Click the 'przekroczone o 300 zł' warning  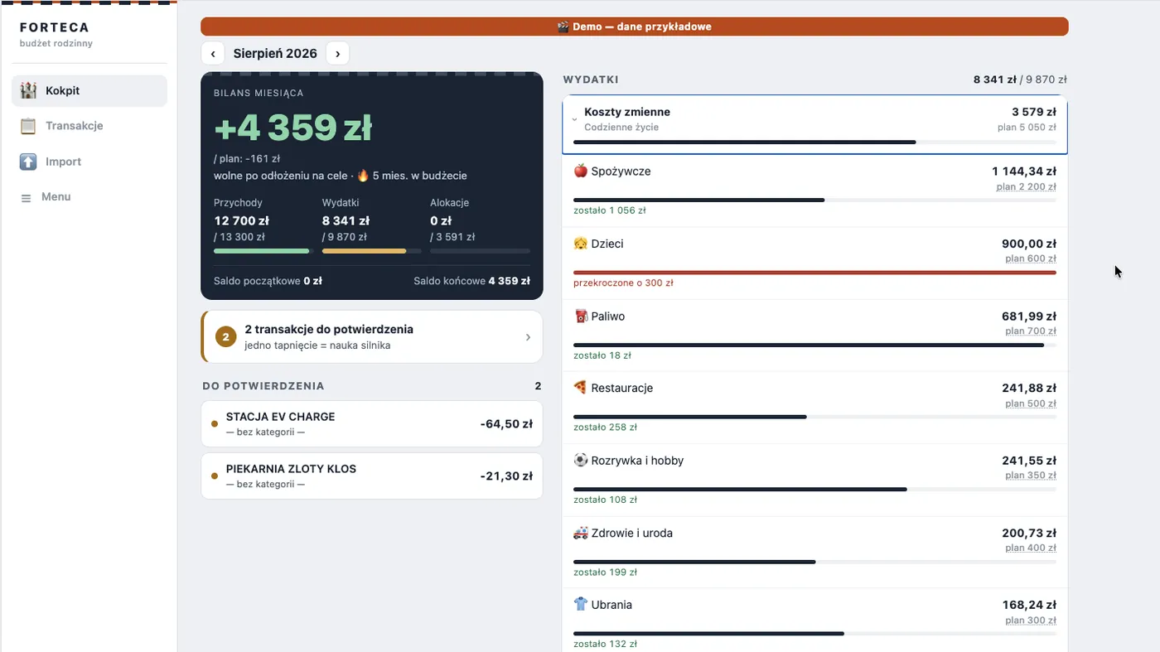pyautogui.click(x=623, y=283)
